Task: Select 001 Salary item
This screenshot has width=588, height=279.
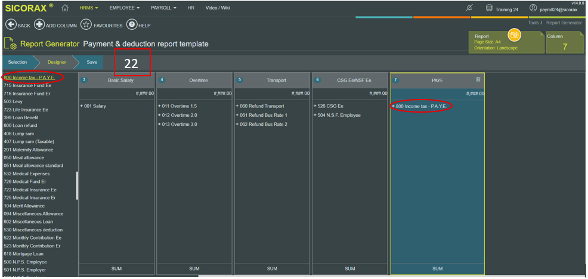Action: (x=93, y=106)
